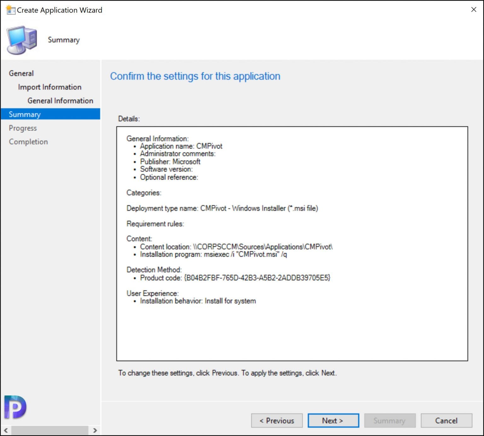Click the Installation program msiexec line
Image resolution: width=484 pixels, height=436 pixels.
tap(213, 254)
